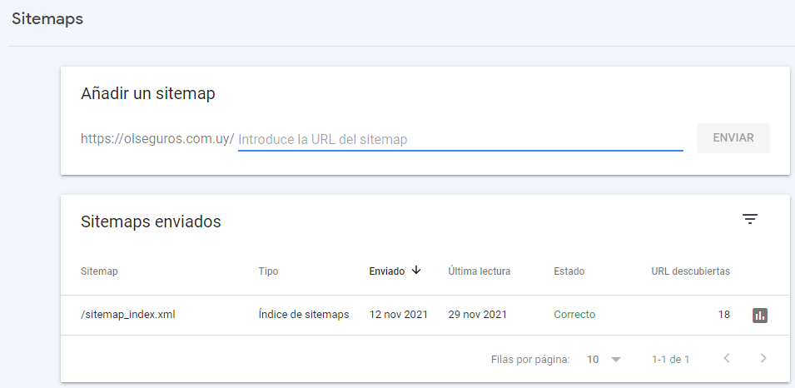Go to the next page chevron
This screenshot has width=795, height=388.
[x=763, y=359]
